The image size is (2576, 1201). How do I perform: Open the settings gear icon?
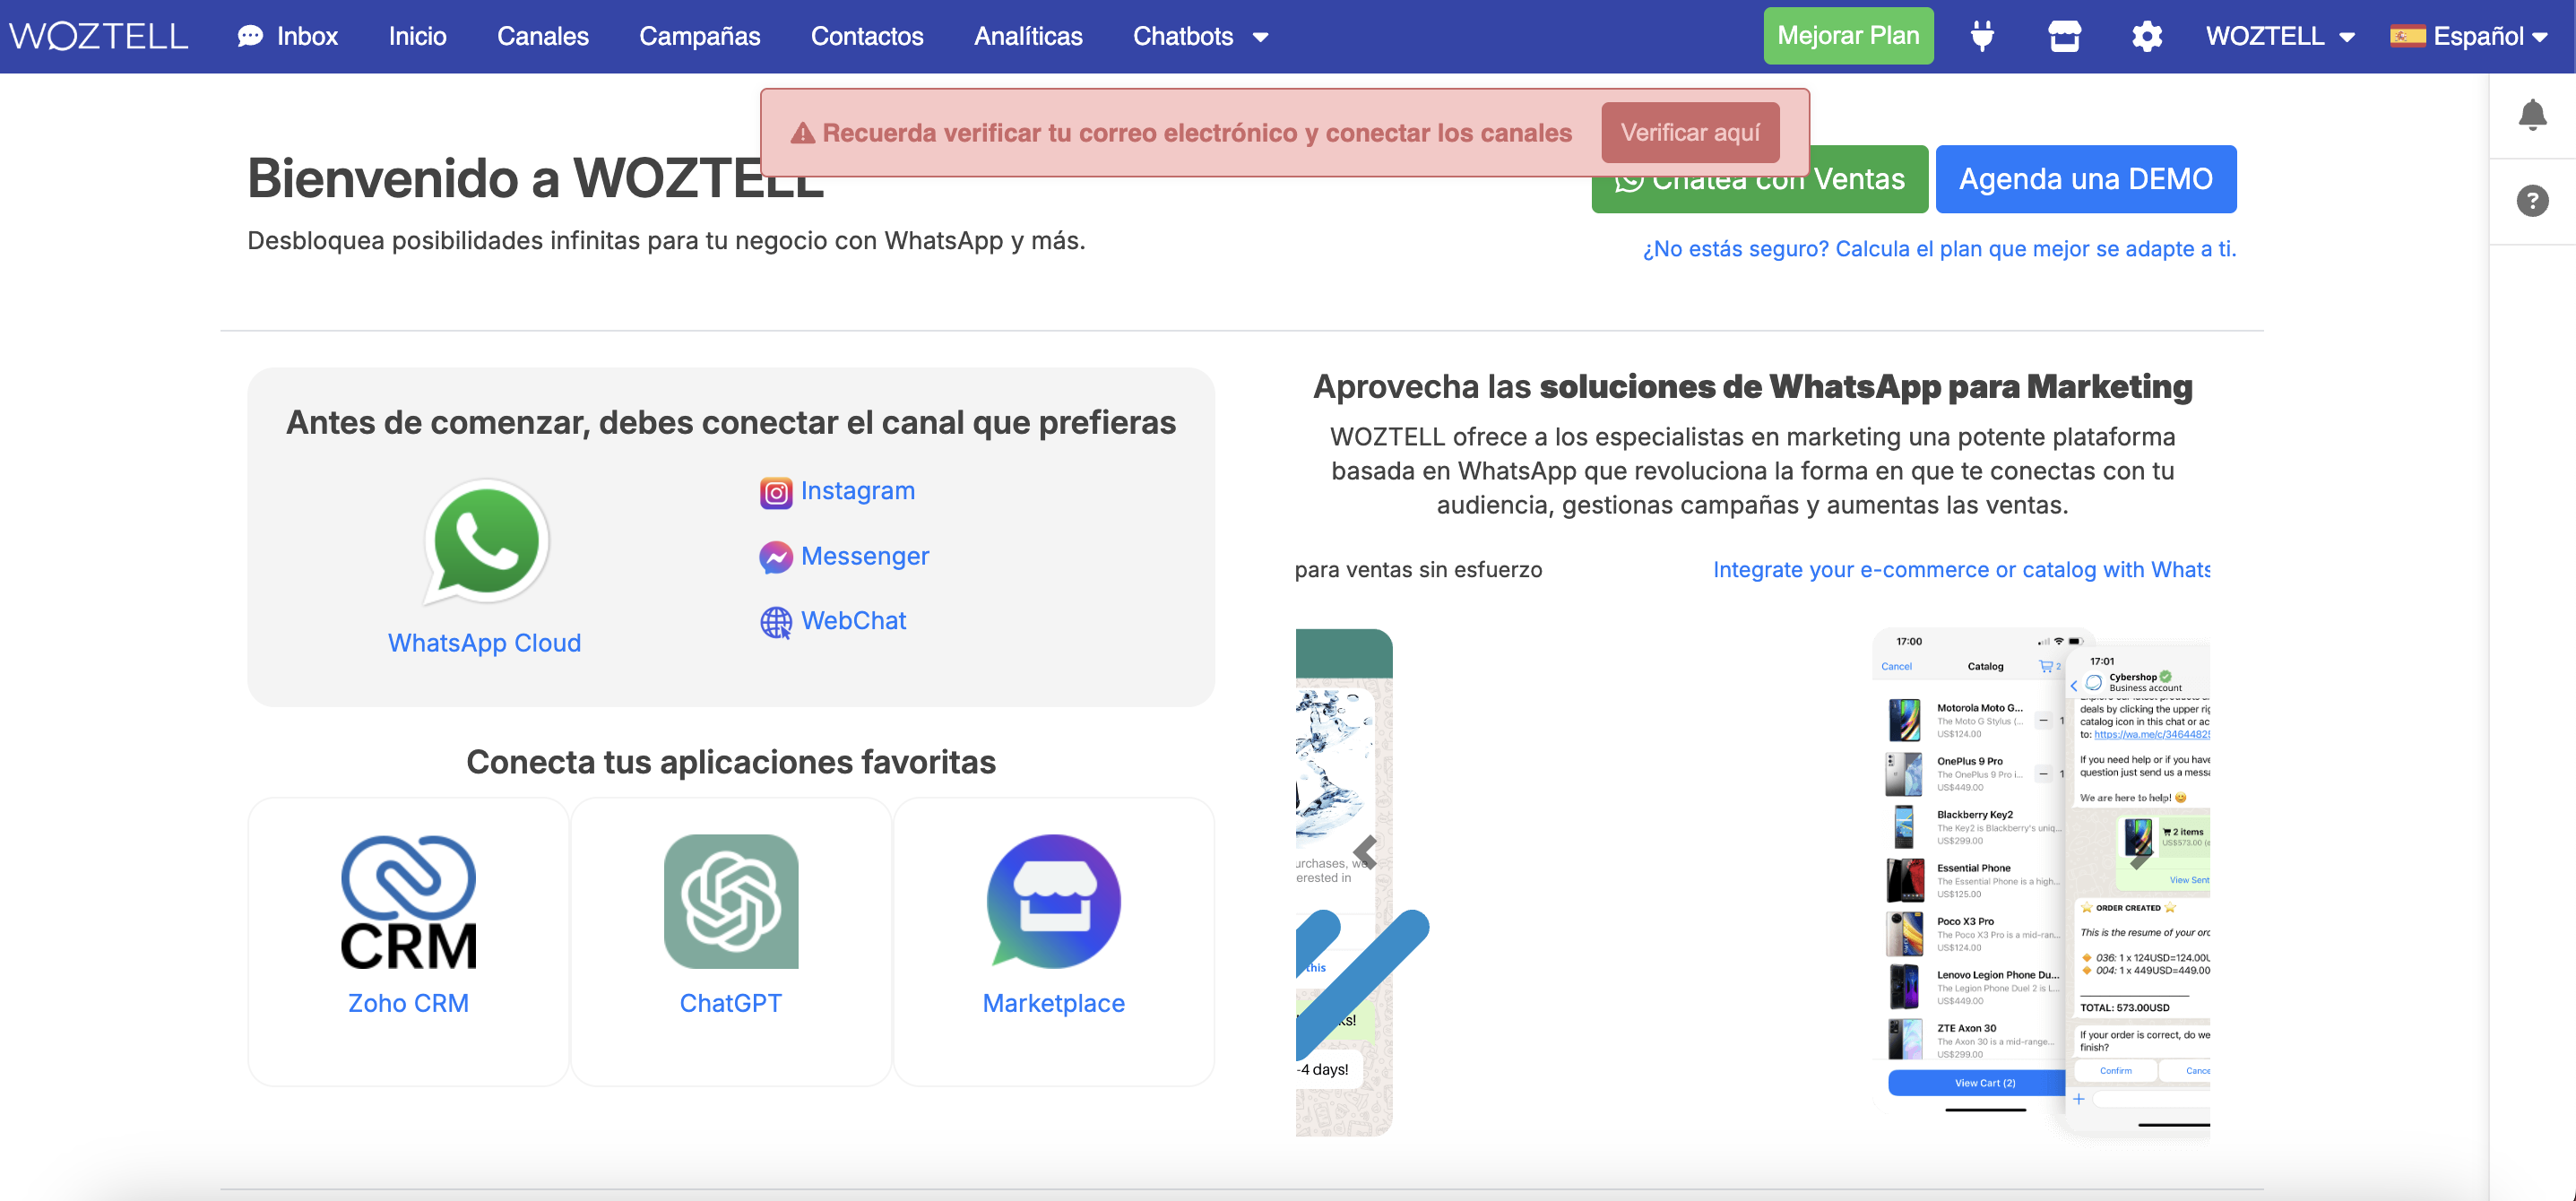click(2146, 36)
